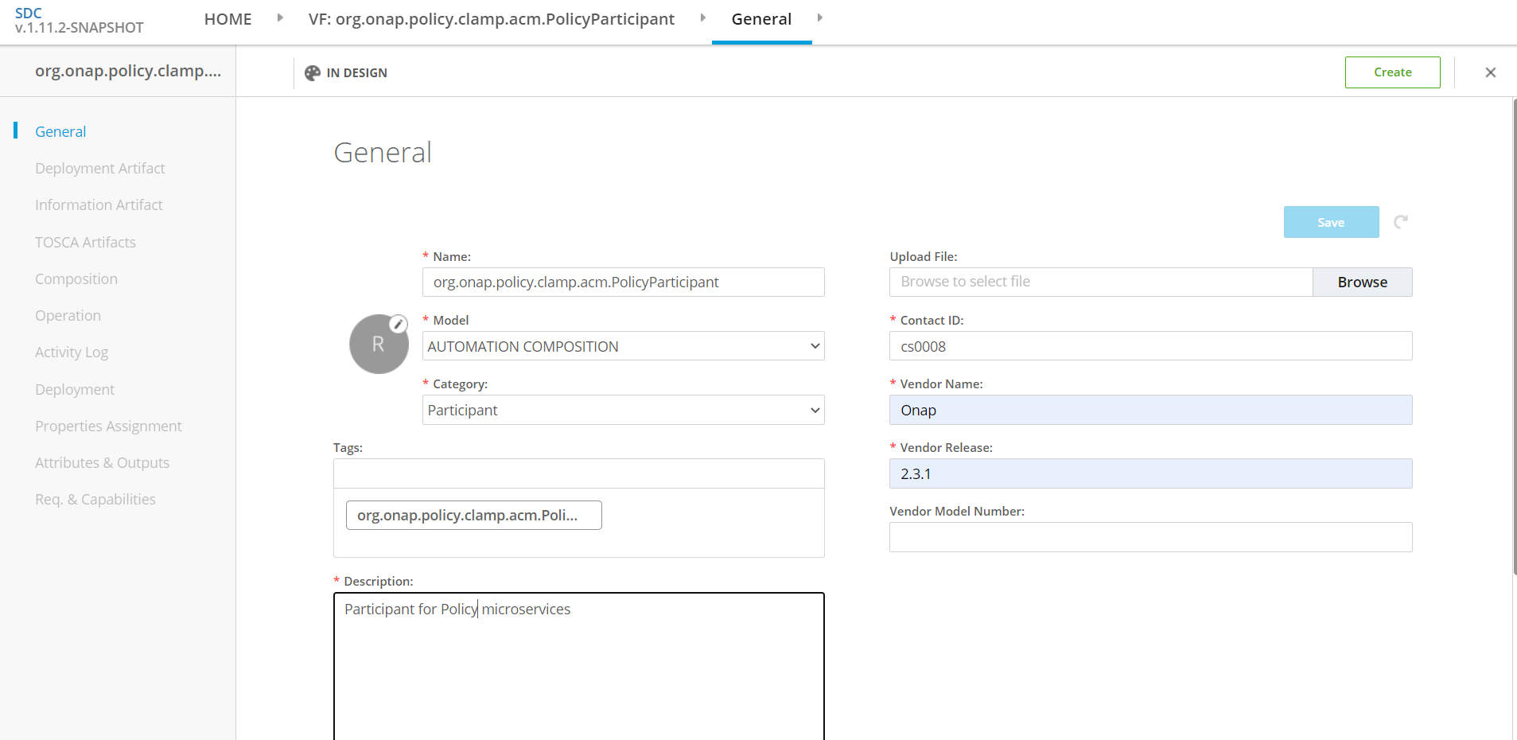Viewport: 1517px width, 740px height.
Task: Click the blue Save button
Action: point(1331,222)
